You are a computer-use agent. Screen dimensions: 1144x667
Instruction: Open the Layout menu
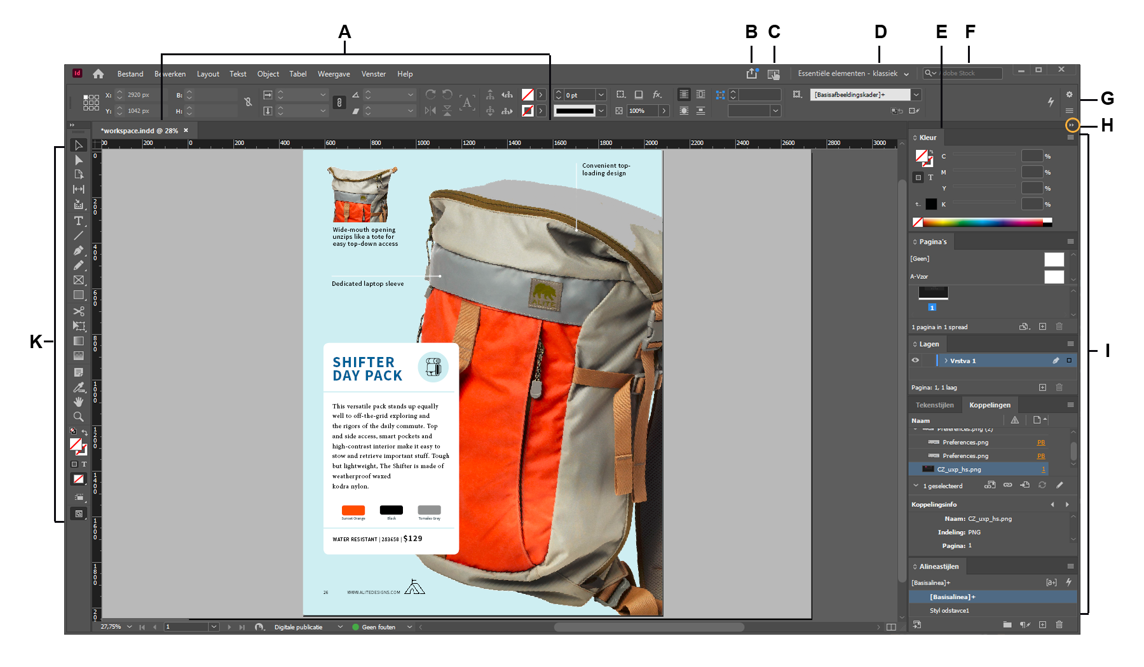pyautogui.click(x=208, y=74)
